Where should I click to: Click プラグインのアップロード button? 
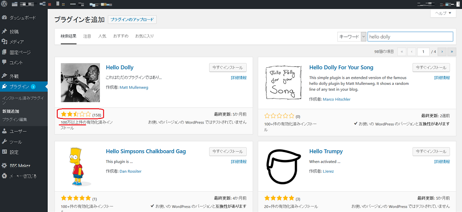pos(133,20)
